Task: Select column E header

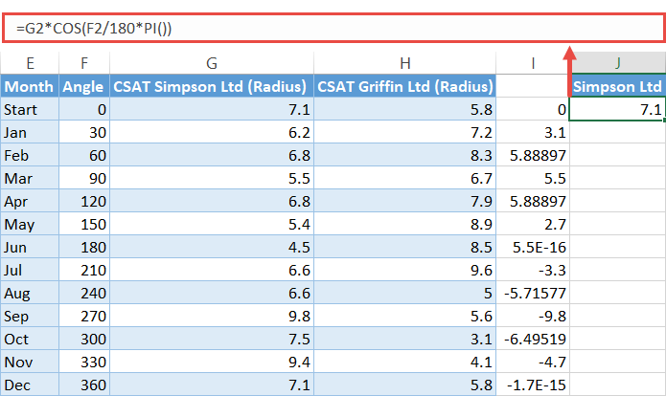Action: [x=30, y=63]
